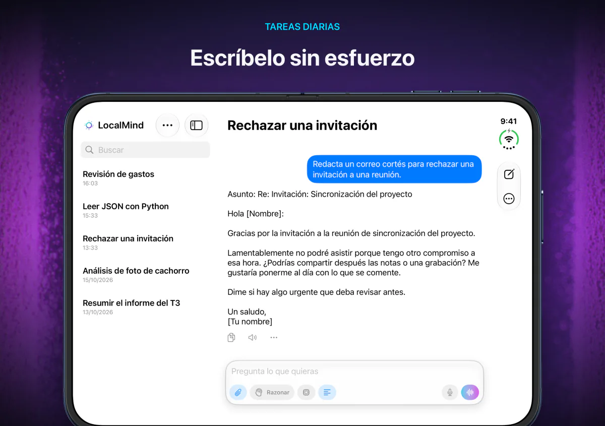Click the '[Tu nombre]' signature placeholder

(250, 322)
